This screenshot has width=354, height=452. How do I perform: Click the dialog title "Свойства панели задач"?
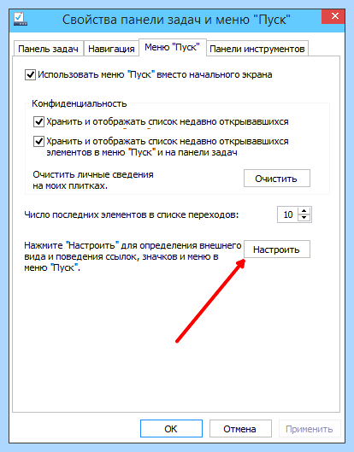[x=176, y=20]
